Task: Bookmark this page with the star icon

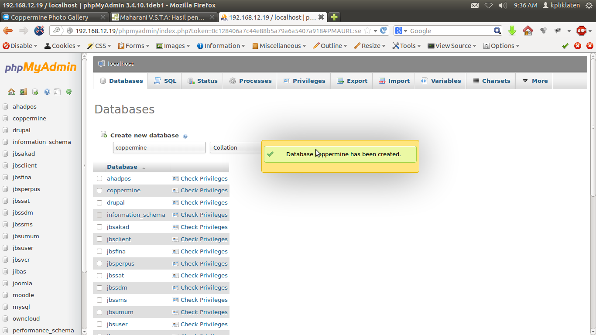Action: click(x=367, y=31)
